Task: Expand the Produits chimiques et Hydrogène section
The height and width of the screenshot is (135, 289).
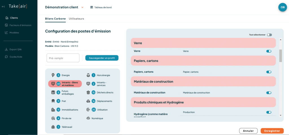Action: 203,102
